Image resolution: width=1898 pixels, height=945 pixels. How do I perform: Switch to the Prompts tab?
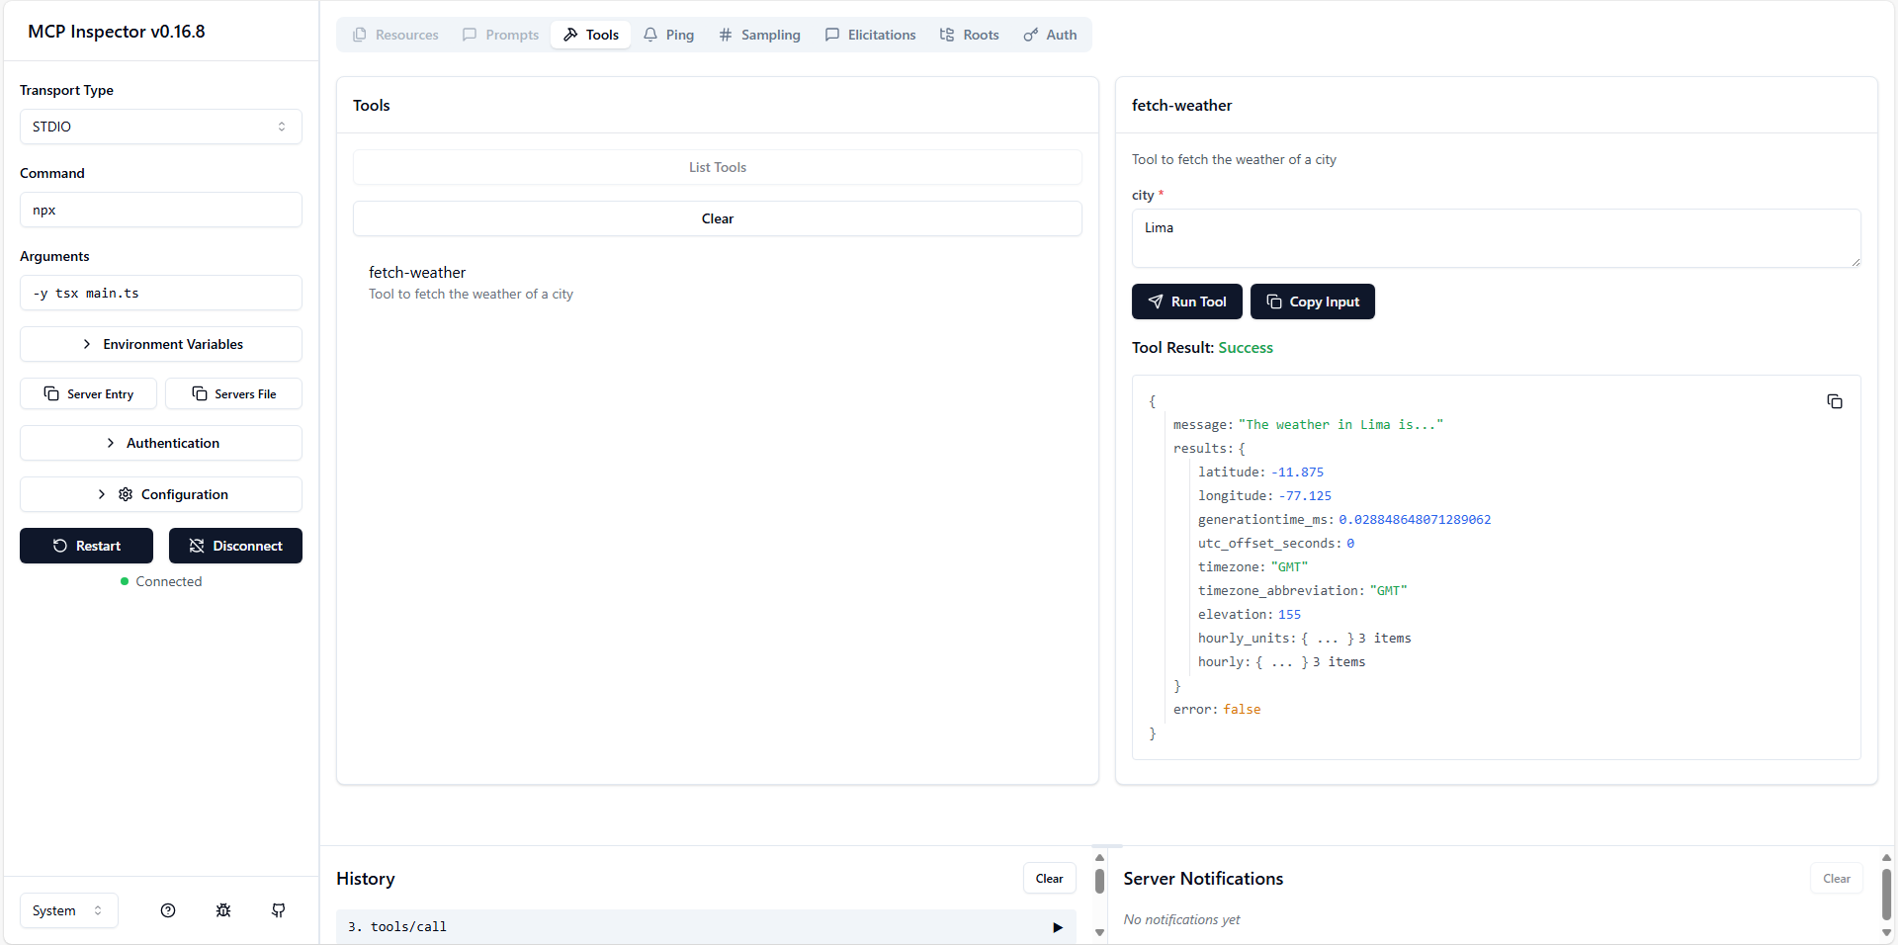[501, 35]
